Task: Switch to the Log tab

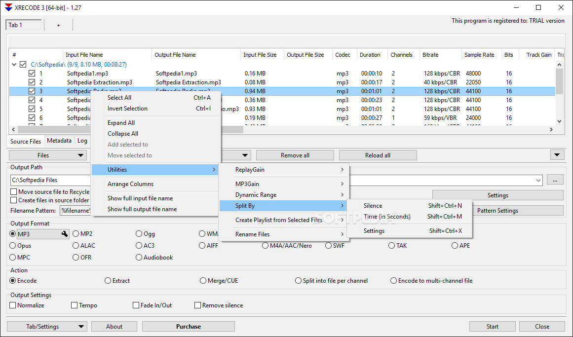Action: pos(82,141)
